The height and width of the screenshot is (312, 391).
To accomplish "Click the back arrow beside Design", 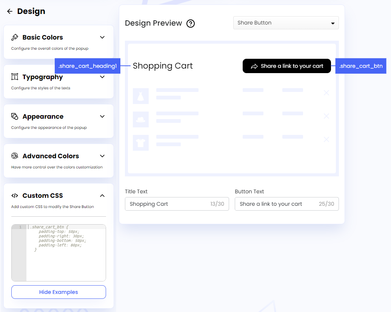I will [9, 11].
